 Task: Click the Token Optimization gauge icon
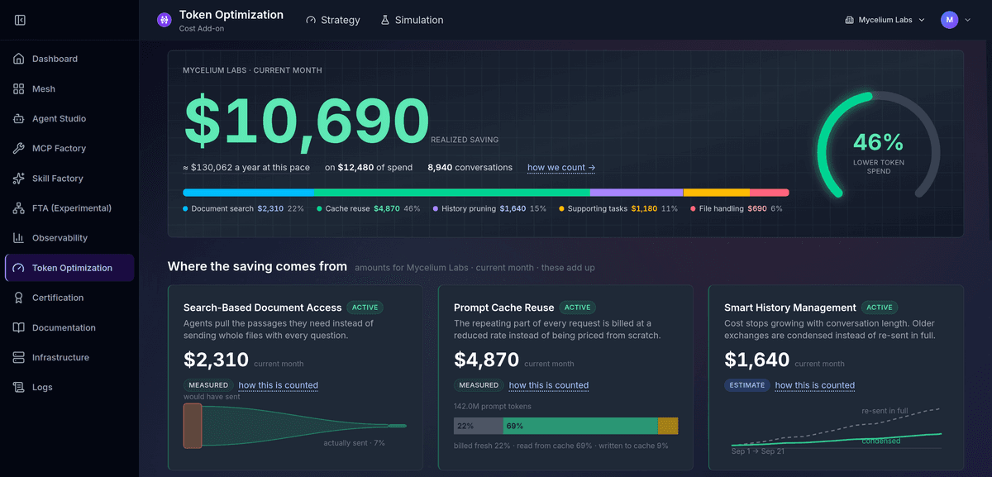19,268
